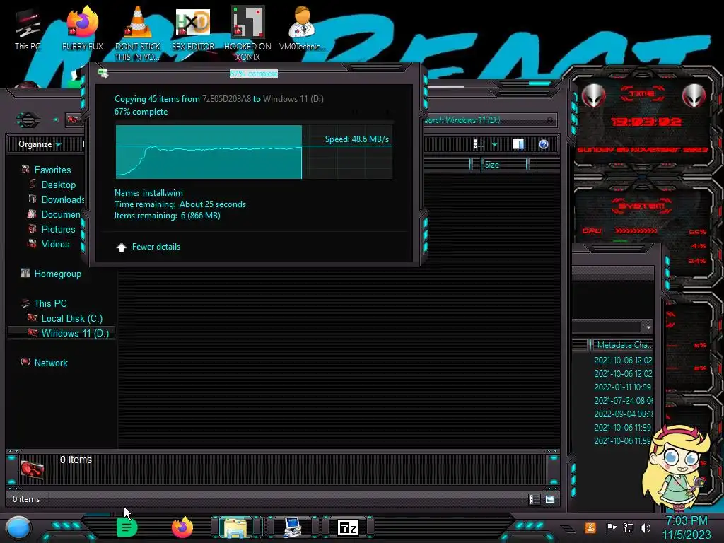The width and height of the screenshot is (724, 543).
Task: Open the HxD hex editor desktop shortcut
Action: [193, 28]
